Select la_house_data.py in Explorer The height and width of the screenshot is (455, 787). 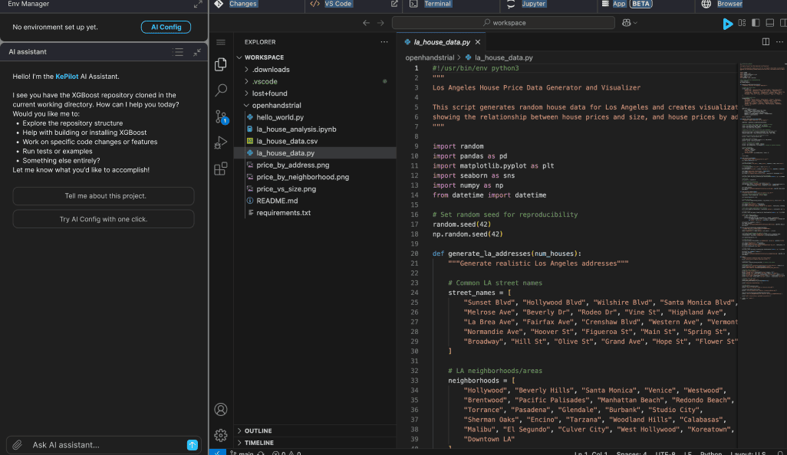point(315,153)
